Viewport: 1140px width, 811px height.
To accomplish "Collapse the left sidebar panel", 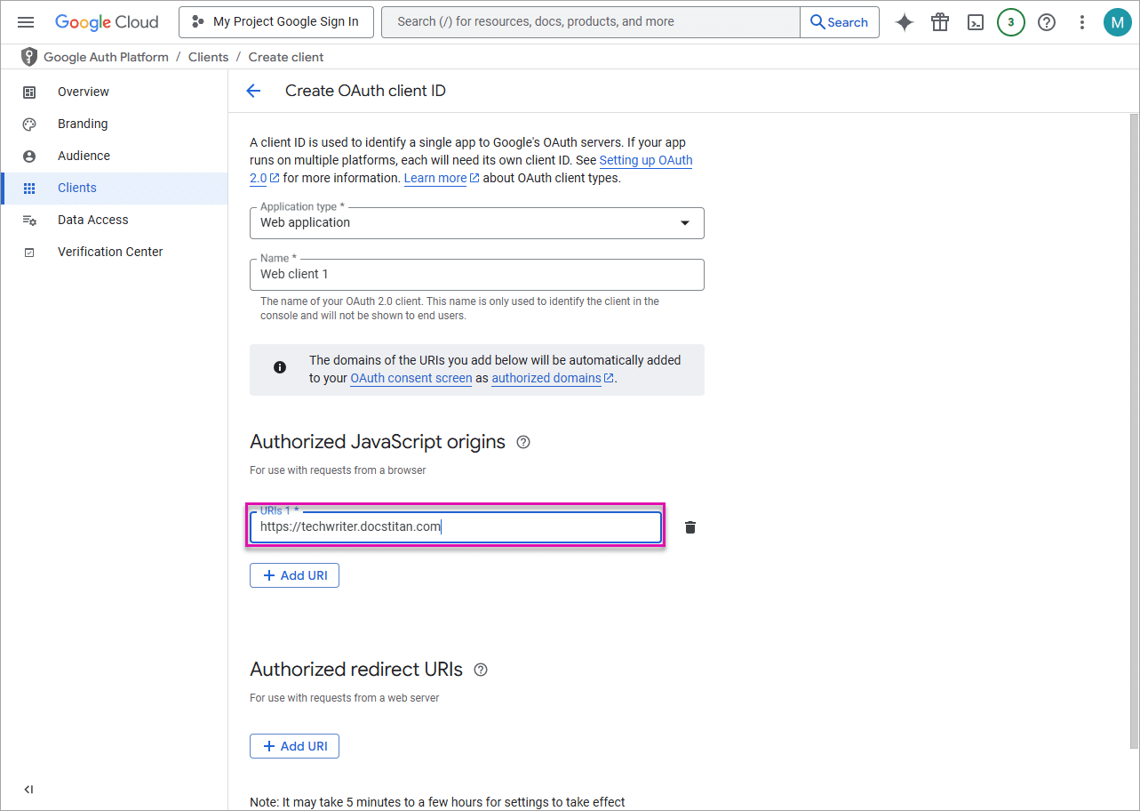I will [28, 789].
